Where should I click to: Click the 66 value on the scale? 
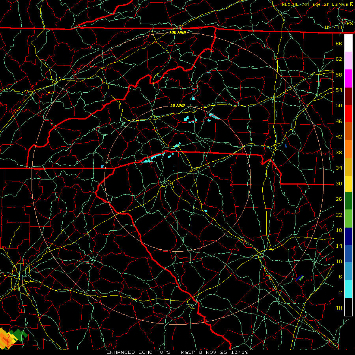[x=339, y=43]
